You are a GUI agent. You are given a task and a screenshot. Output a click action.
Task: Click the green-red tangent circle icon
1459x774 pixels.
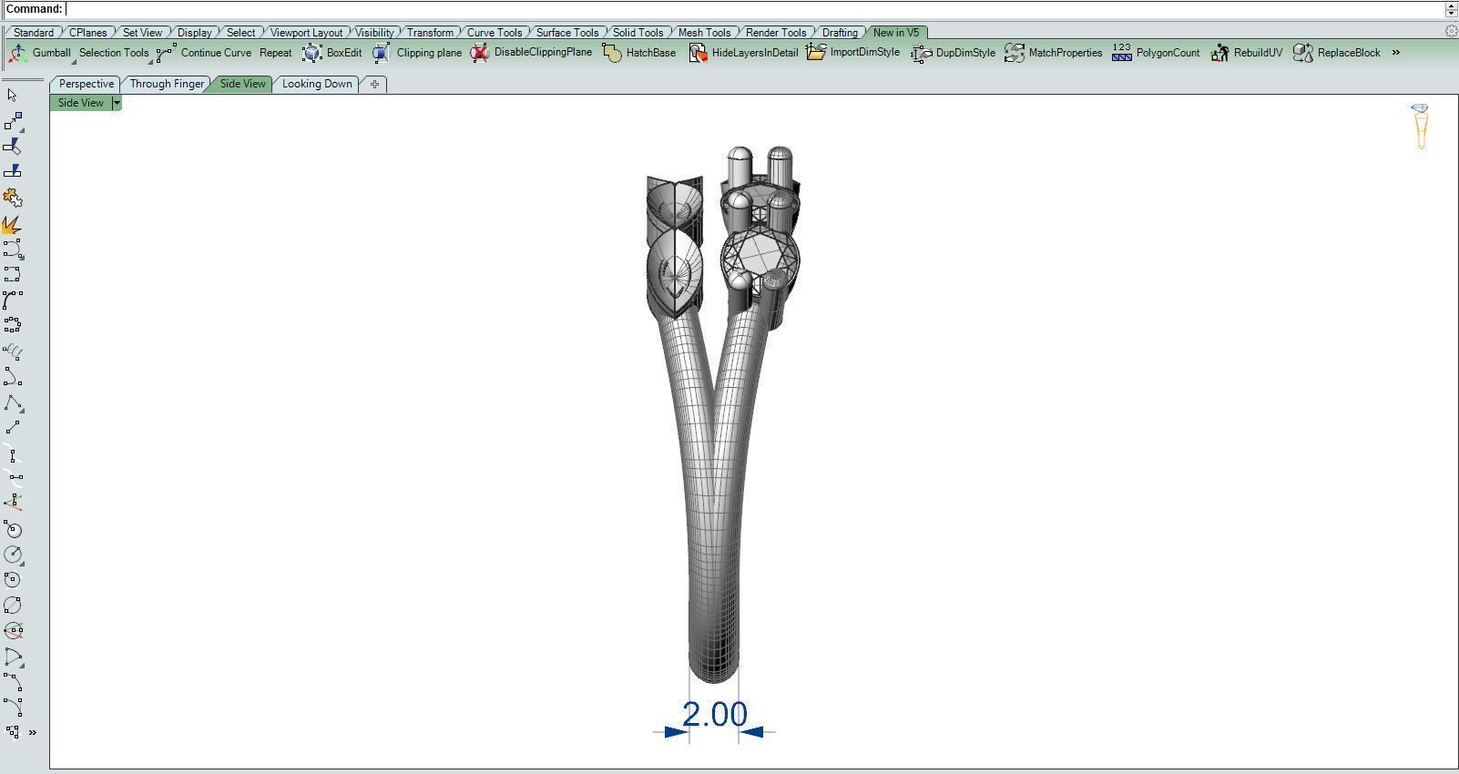click(x=13, y=630)
